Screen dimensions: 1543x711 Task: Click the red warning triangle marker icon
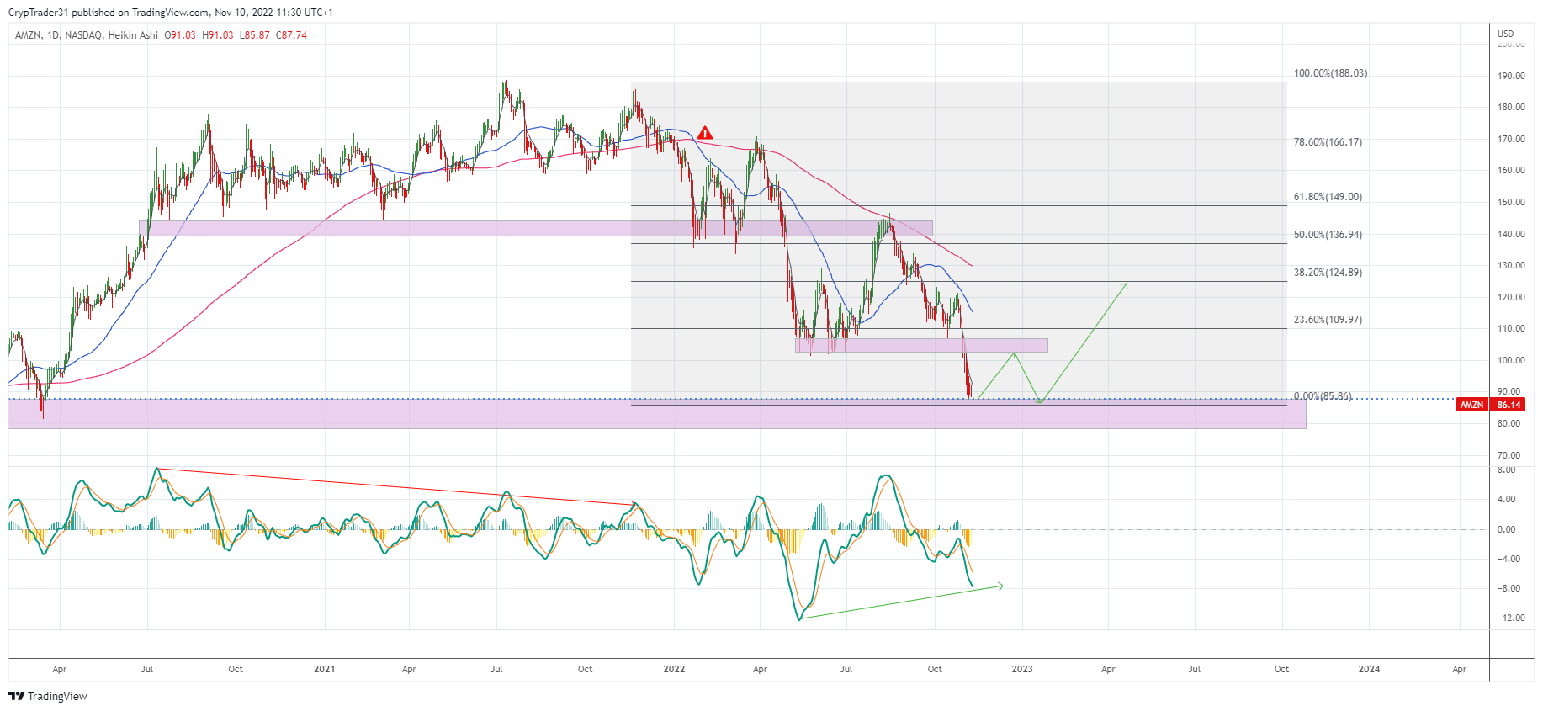[705, 133]
